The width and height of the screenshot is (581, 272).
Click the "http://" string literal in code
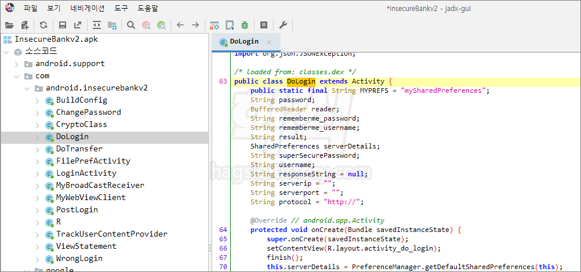(x=342, y=202)
